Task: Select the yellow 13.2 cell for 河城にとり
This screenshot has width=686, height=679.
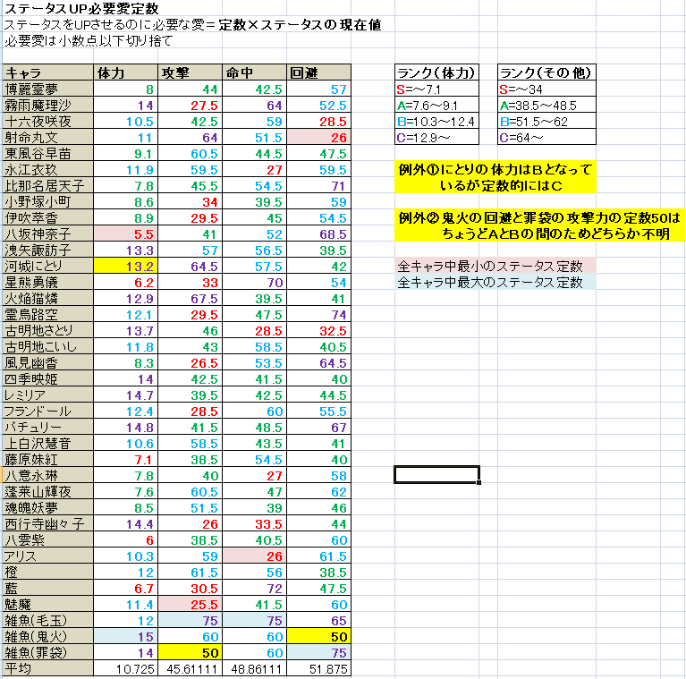Action: (x=124, y=266)
